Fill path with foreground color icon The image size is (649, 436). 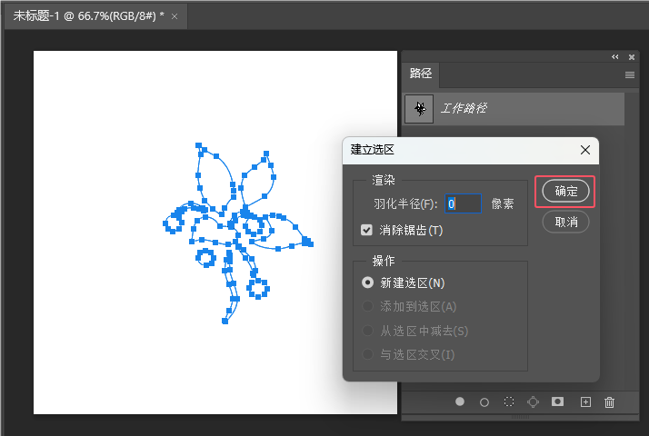pos(459,401)
